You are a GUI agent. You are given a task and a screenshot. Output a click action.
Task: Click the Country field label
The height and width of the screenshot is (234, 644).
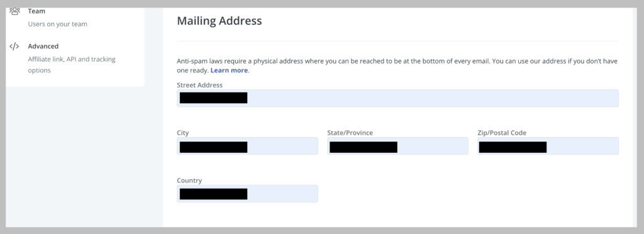[x=189, y=181]
